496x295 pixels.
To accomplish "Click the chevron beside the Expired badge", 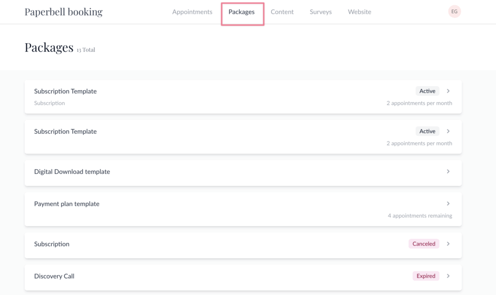I will click(x=448, y=276).
